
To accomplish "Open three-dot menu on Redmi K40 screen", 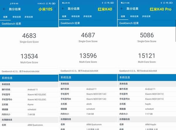I will click(x=114, y=9).
